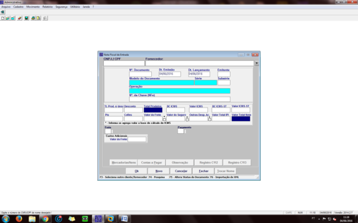The image size is (358, 223).
Task: Click the printer icon in the toolbar
Action: 33,18
